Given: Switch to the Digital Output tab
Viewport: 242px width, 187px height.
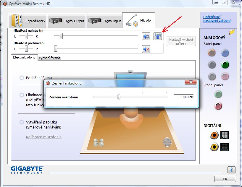Looking at the screenshot, I should (x=67, y=20).
